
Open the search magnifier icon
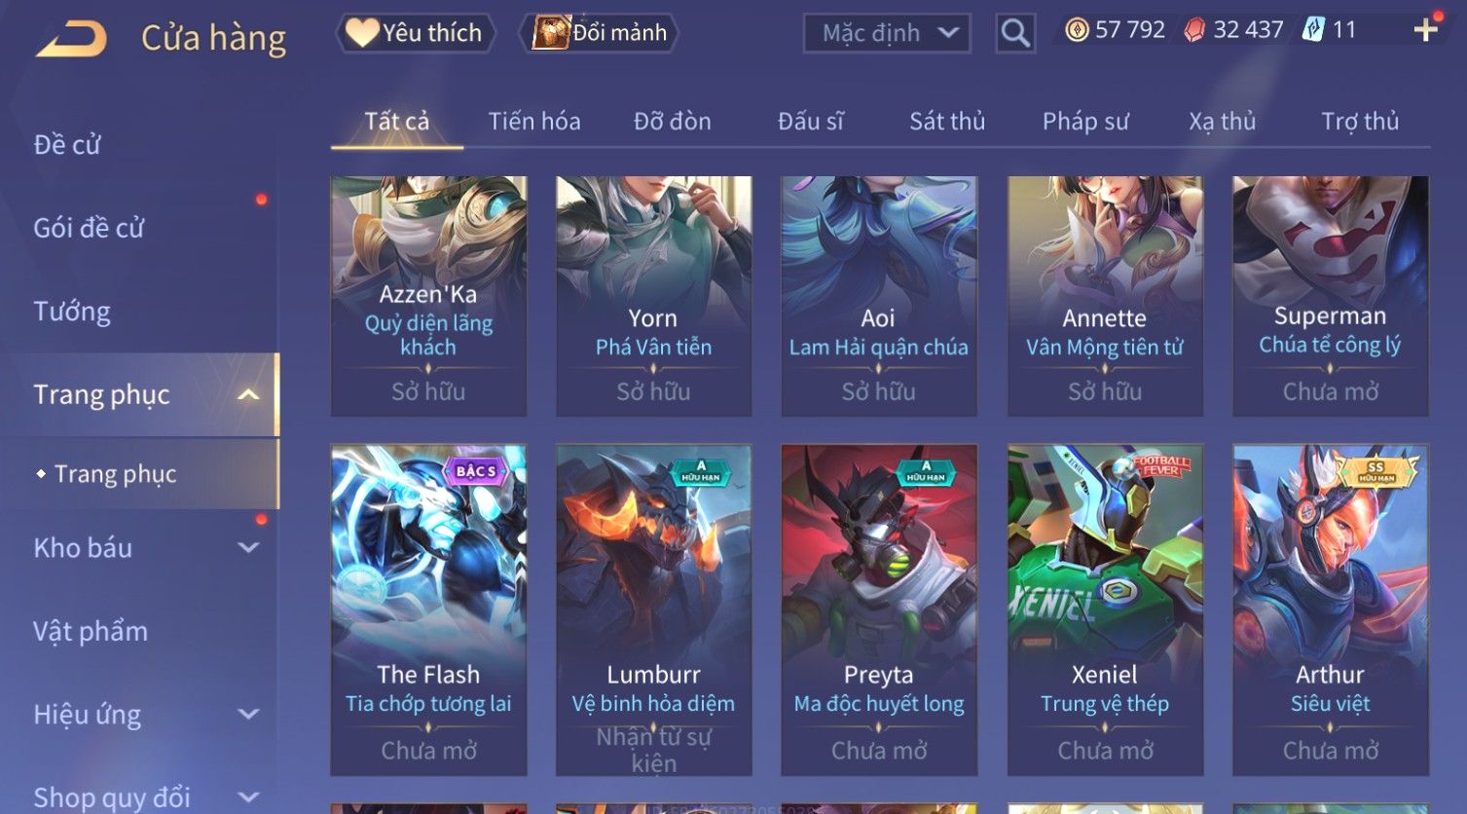coord(1015,34)
